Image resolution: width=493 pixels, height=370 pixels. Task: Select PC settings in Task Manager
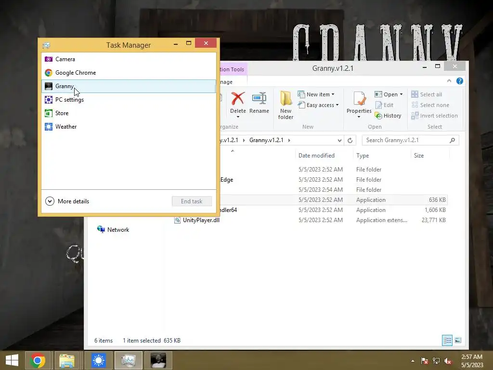click(129, 100)
